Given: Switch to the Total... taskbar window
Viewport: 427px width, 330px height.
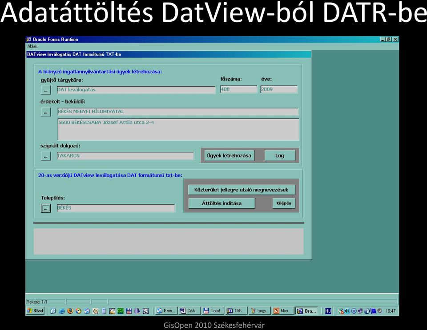Looking at the screenshot, I should click(213, 311).
